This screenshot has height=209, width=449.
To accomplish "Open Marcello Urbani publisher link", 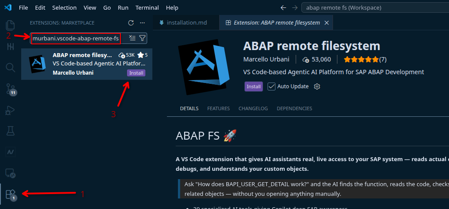I will (266, 60).
